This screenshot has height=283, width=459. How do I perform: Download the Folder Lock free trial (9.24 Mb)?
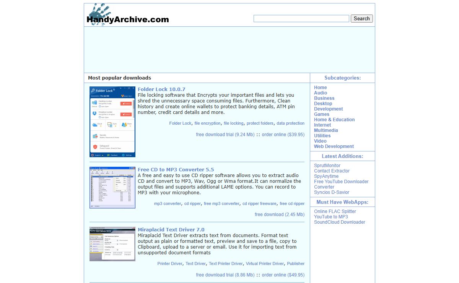(225, 135)
